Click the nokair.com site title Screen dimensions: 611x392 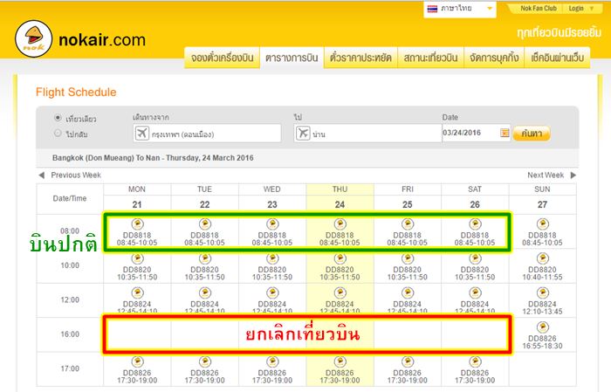coord(102,40)
